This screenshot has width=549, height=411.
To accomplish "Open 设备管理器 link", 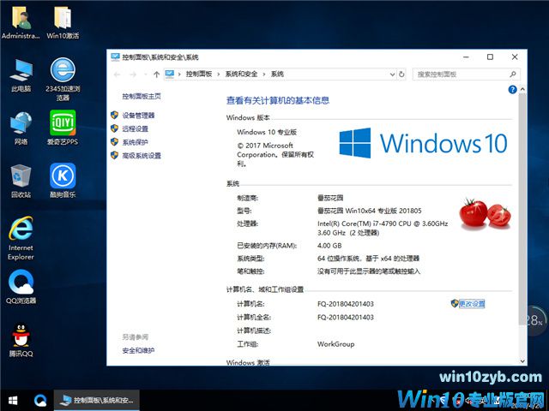I will coord(138,116).
